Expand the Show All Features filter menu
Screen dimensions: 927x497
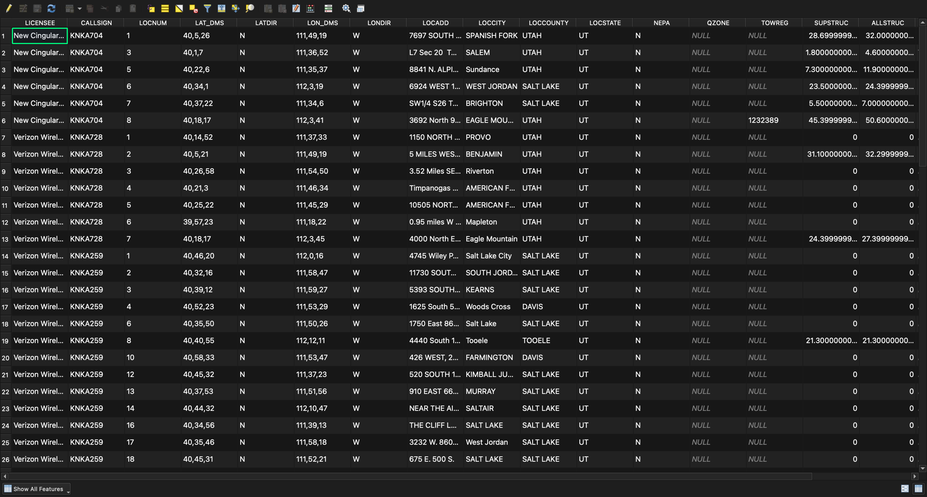tap(37, 489)
